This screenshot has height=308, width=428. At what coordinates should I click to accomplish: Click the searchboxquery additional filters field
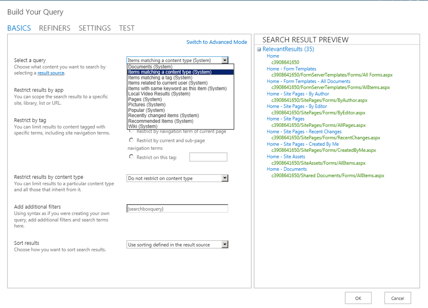click(177, 209)
